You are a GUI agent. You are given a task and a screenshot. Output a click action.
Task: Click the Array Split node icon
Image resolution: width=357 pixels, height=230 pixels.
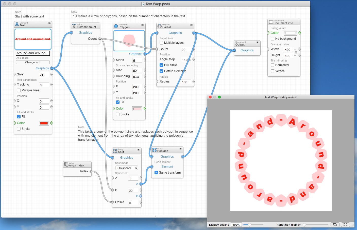115,151
